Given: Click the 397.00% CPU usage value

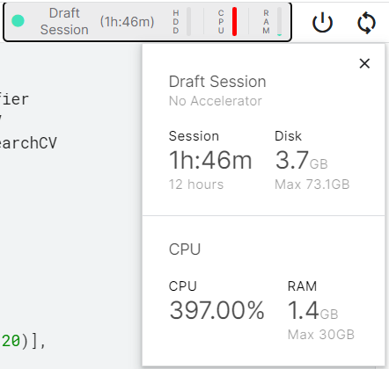Looking at the screenshot, I should [x=217, y=310].
